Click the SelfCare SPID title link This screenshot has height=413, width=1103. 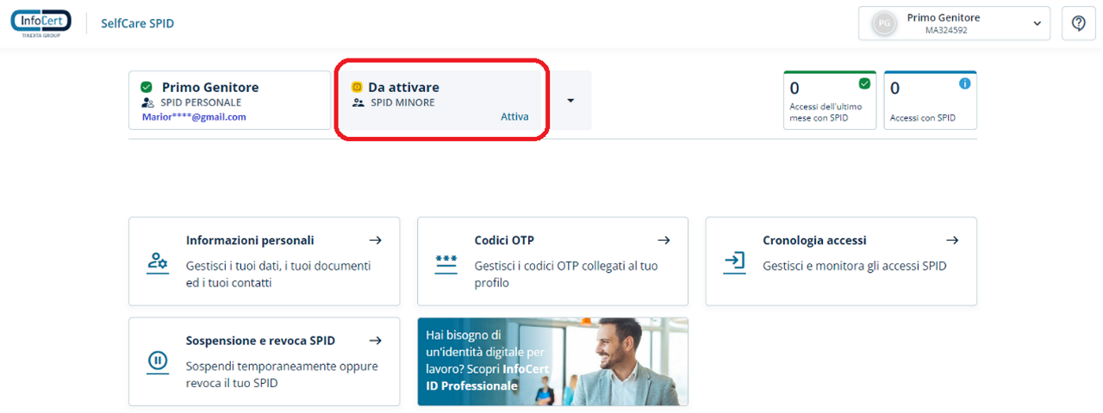point(137,24)
